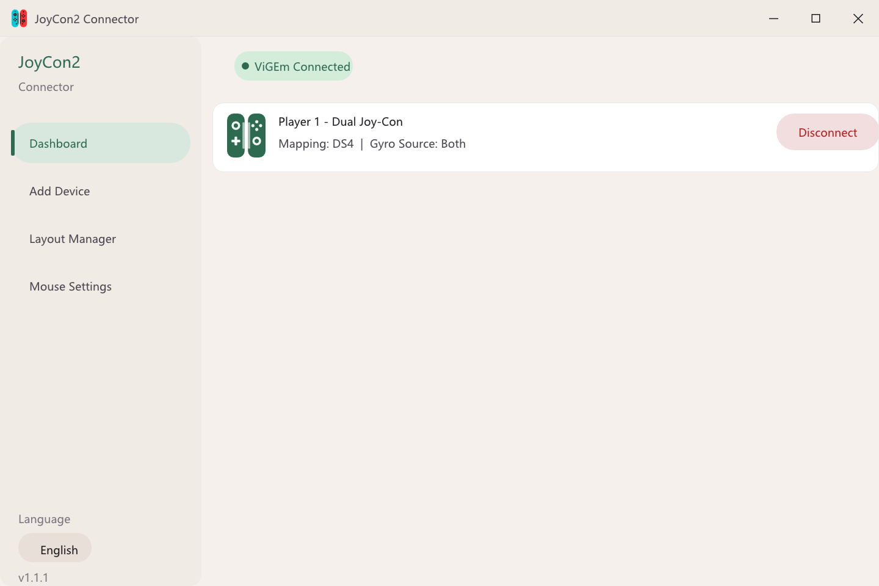
Task: Click the JoyCon2 sidebar heading
Action: [49, 62]
